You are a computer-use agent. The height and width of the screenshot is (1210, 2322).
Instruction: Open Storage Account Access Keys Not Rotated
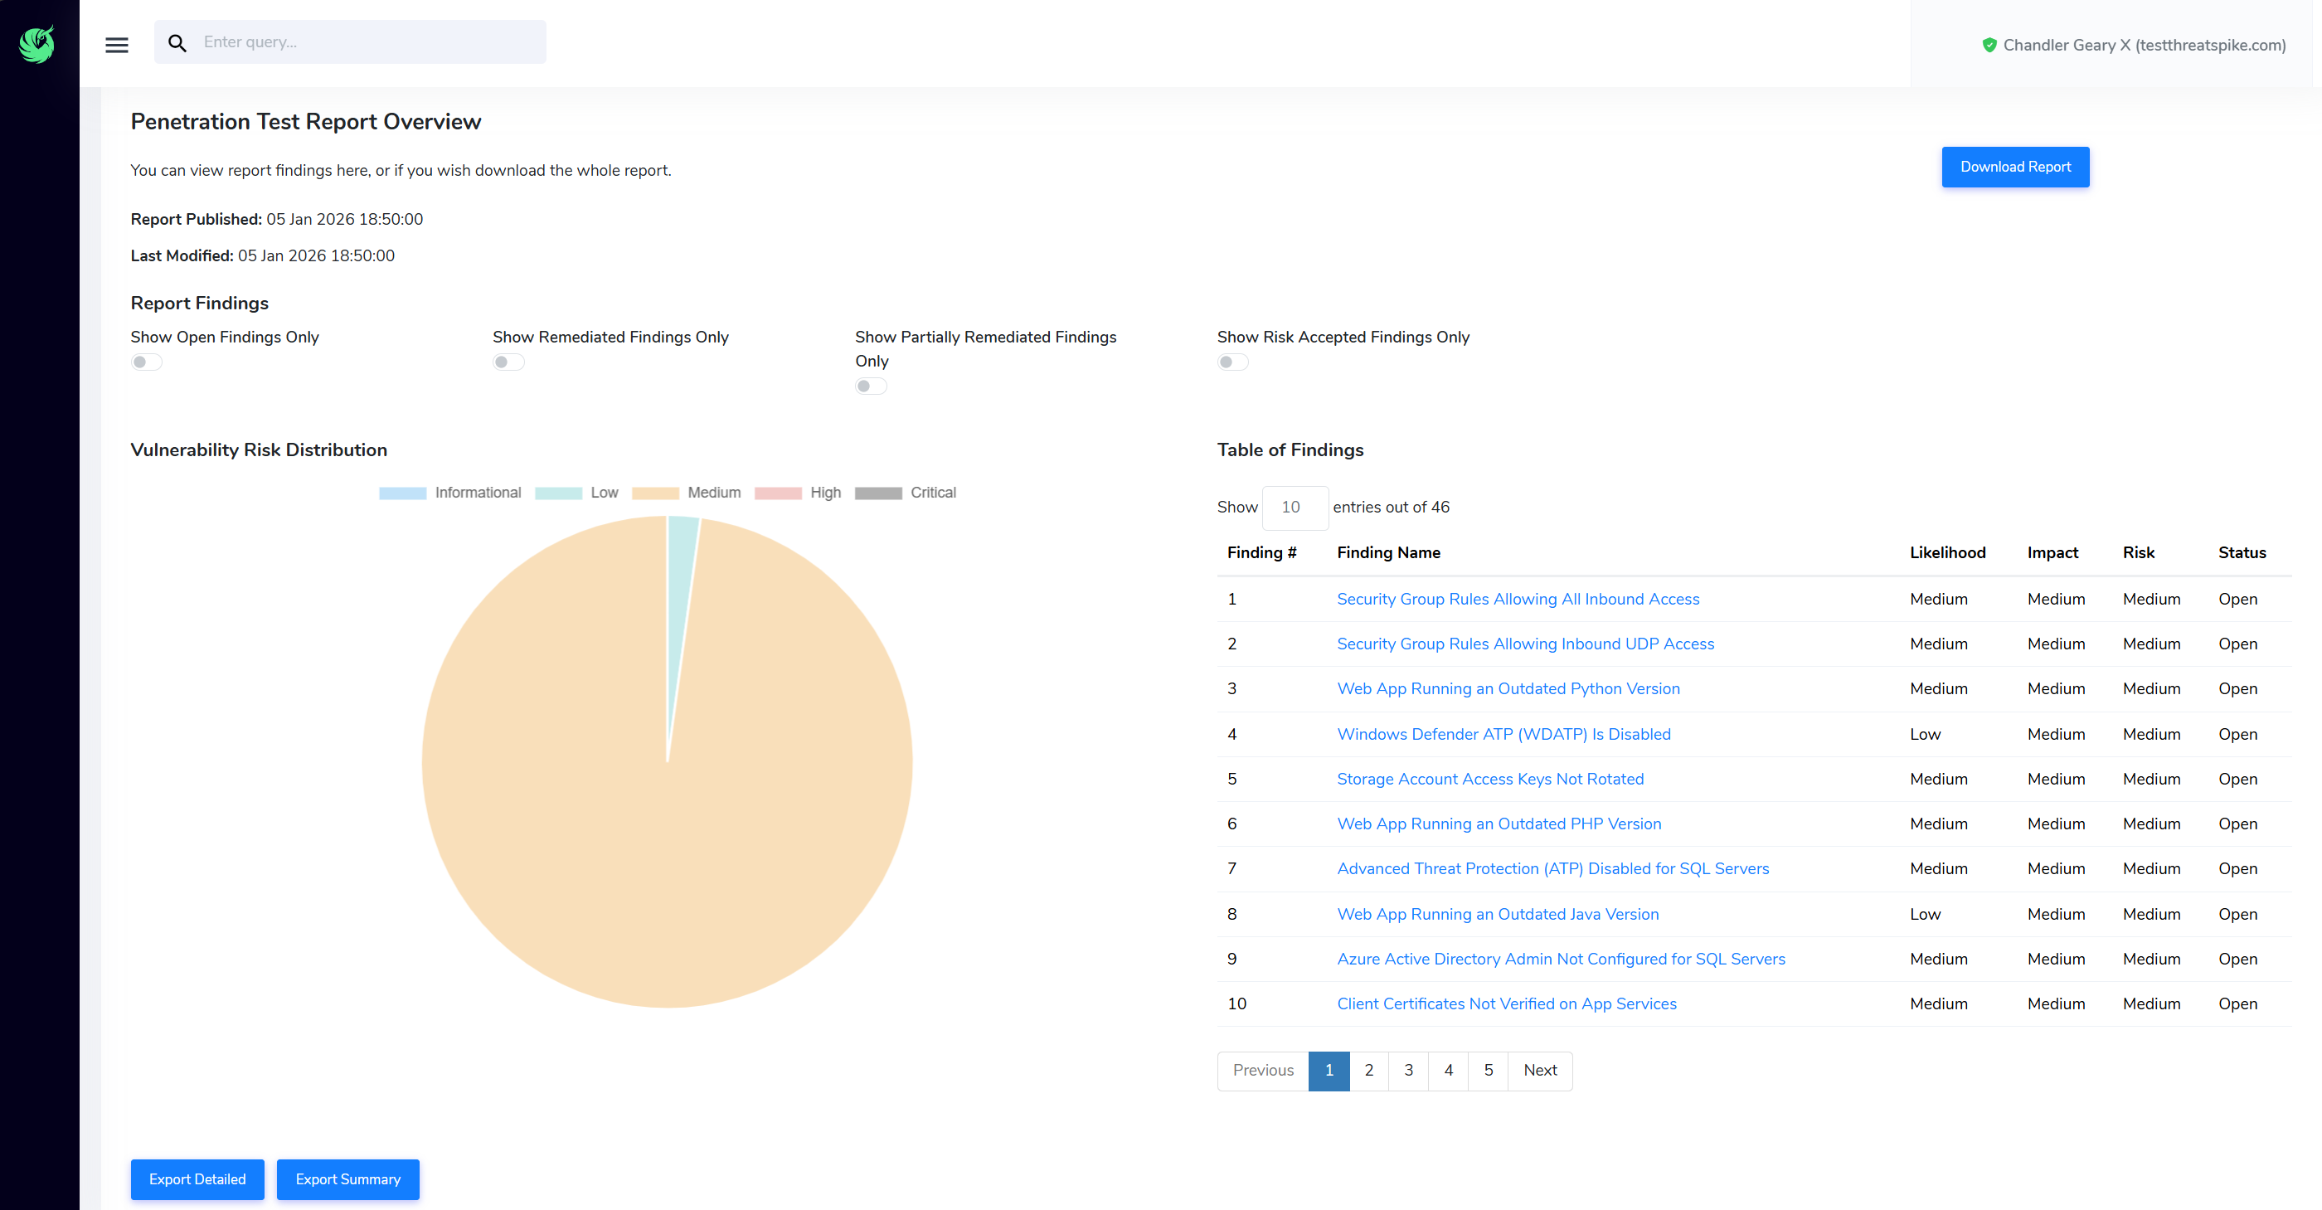tap(1489, 779)
